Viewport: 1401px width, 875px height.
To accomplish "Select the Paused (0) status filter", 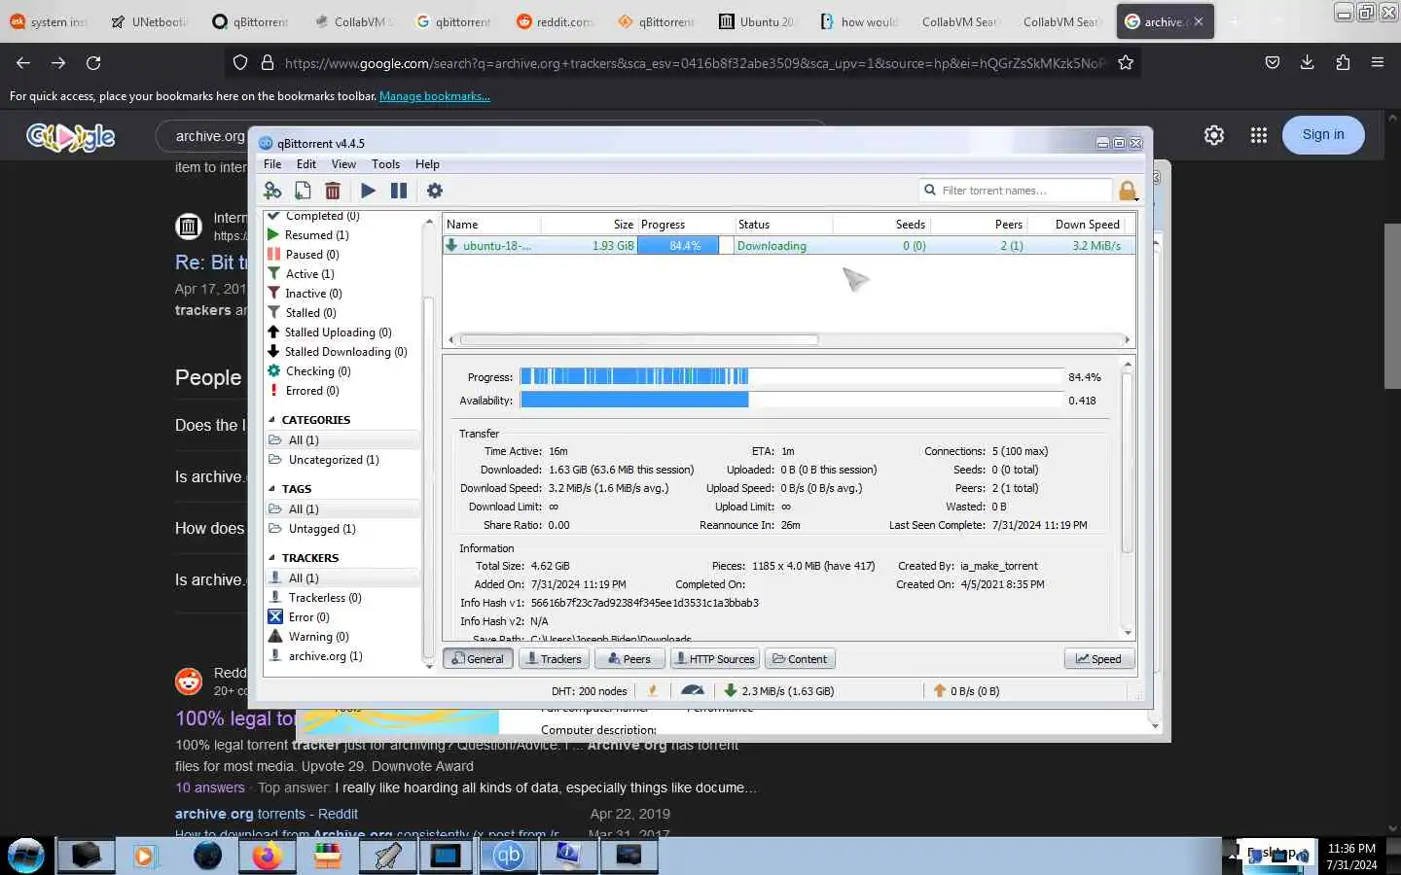I will coord(311,255).
